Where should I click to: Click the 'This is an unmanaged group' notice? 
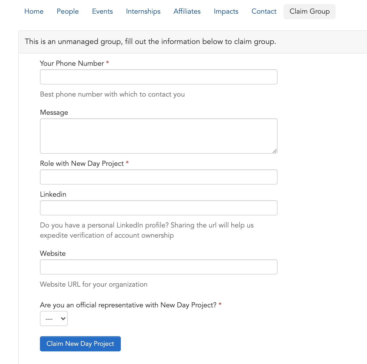150,41
